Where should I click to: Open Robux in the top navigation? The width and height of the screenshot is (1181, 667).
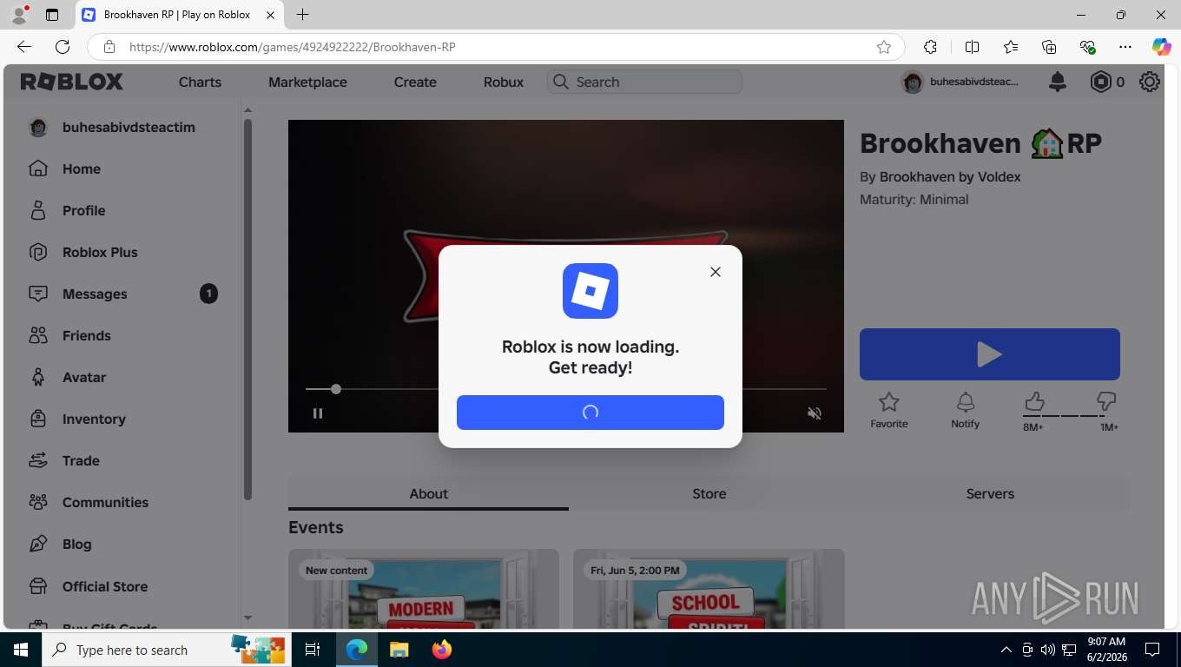(x=504, y=82)
